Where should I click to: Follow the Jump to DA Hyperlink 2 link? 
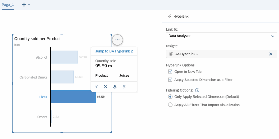(x=114, y=51)
